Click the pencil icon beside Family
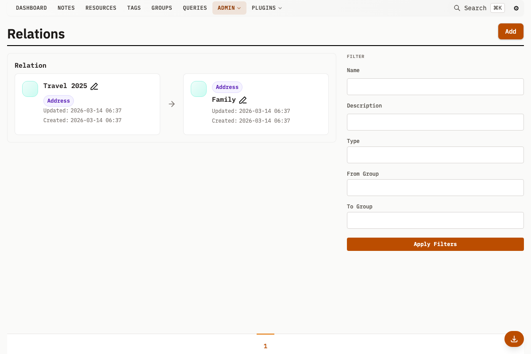The image size is (531, 354). point(243,100)
